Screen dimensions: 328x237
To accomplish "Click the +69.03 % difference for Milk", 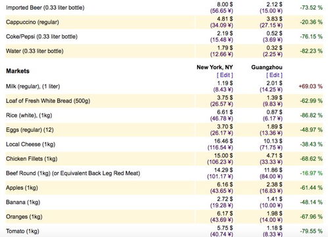I will 310,87.
